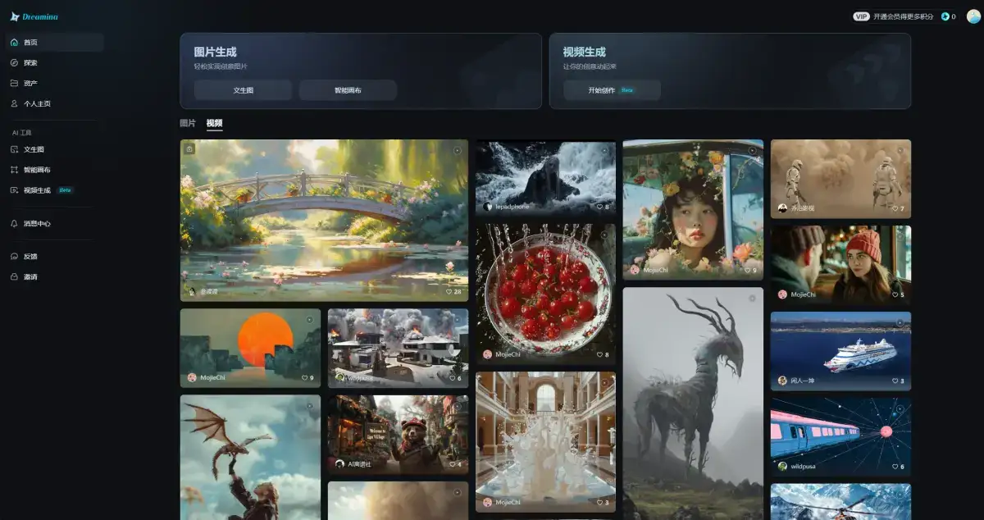Open 探索 (Explore) compass icon in sidebar
This screenshot has width=984, height=520.
(x=14, y=62)
